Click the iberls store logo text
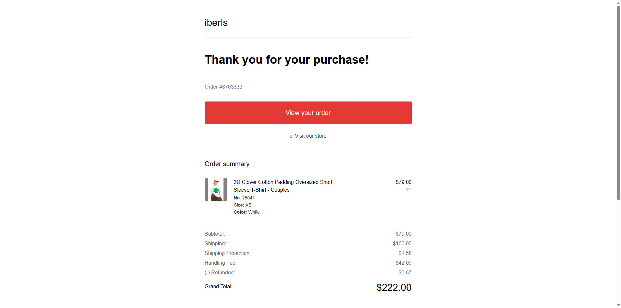The height and width of the screenshot is (308, 621). [x=216, y=23]
